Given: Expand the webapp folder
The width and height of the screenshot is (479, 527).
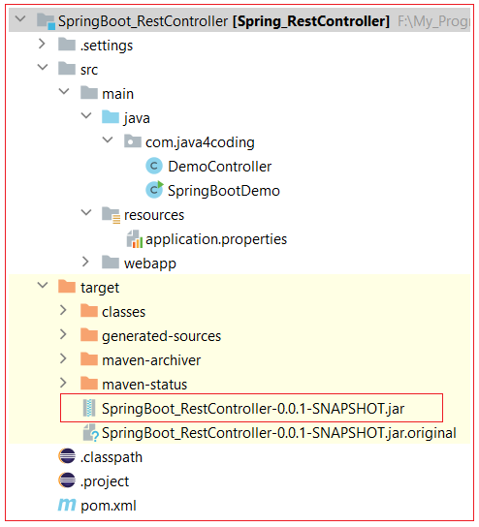Looking at the screenshot, I should (85, 262).
